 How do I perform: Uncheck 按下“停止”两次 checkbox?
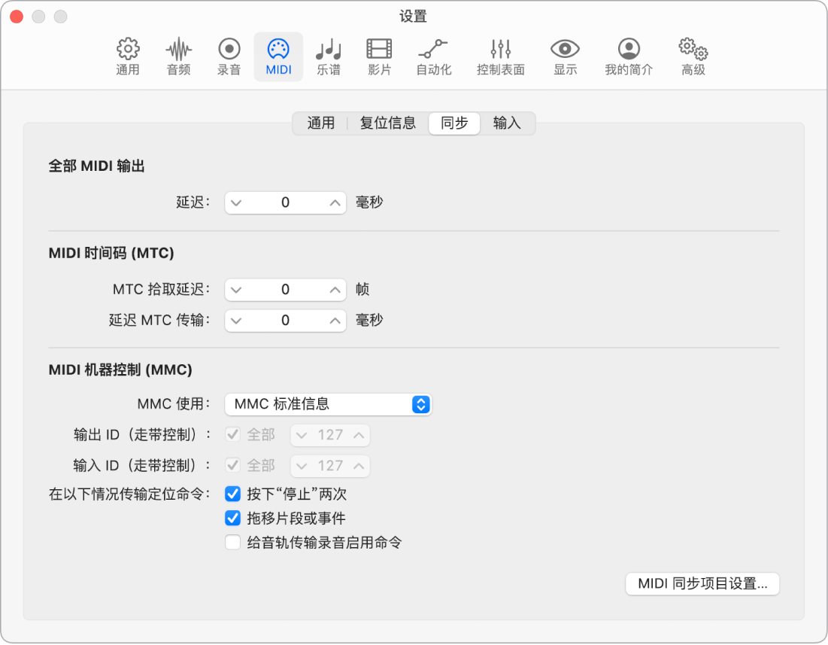tap(233, 494)
